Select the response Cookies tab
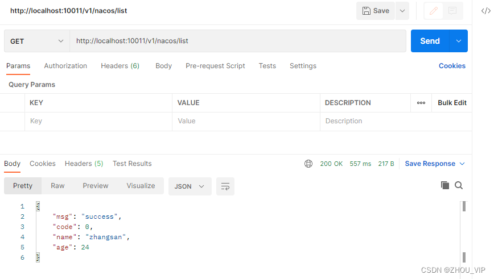The width and height of the screenshot is (494, 279). tap(43, 164)
